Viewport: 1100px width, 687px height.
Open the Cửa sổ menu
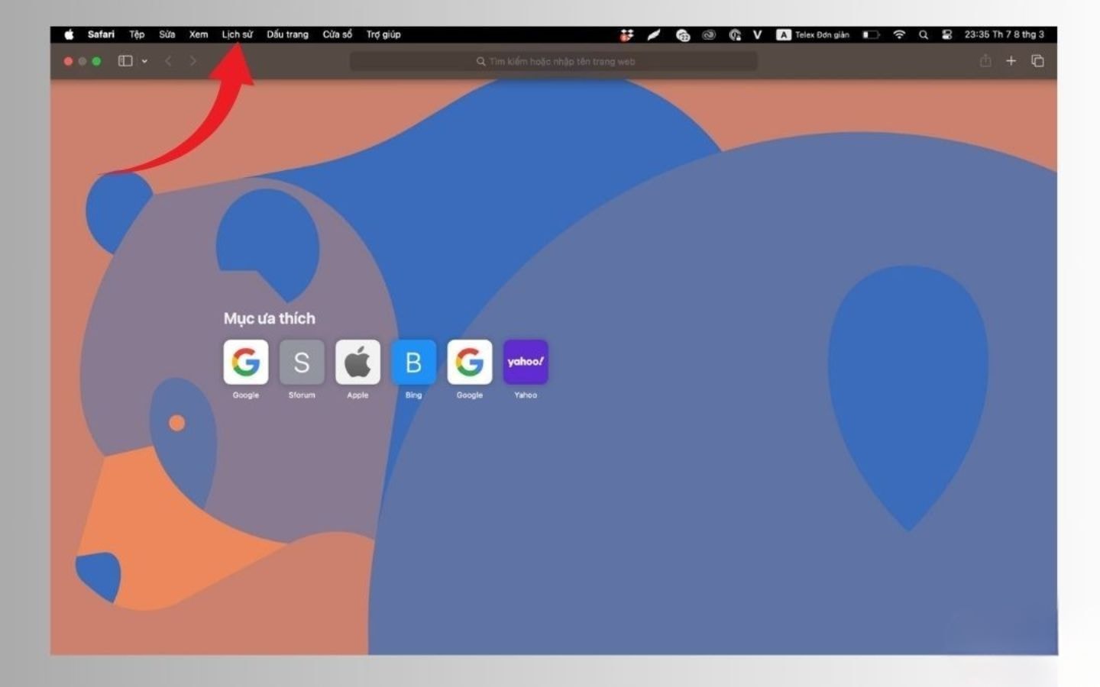click(337, 34)
